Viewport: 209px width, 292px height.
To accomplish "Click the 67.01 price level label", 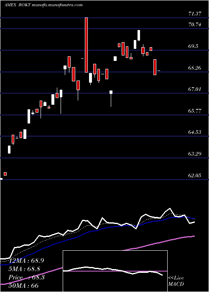I will click(195, 89).
